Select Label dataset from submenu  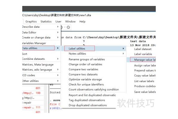143,49
